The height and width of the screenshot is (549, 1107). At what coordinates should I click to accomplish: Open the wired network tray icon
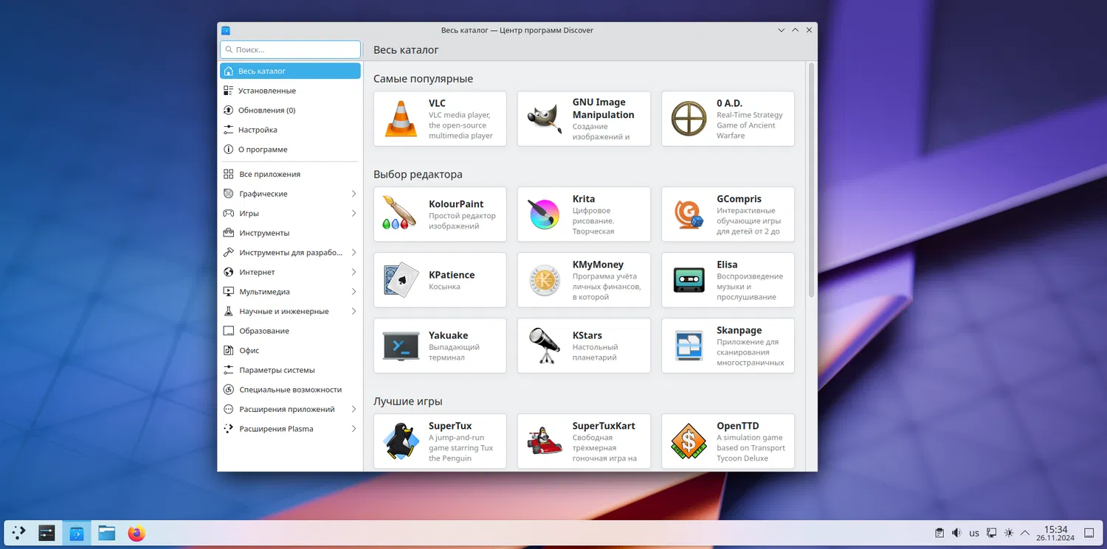[x=992, y=533]
